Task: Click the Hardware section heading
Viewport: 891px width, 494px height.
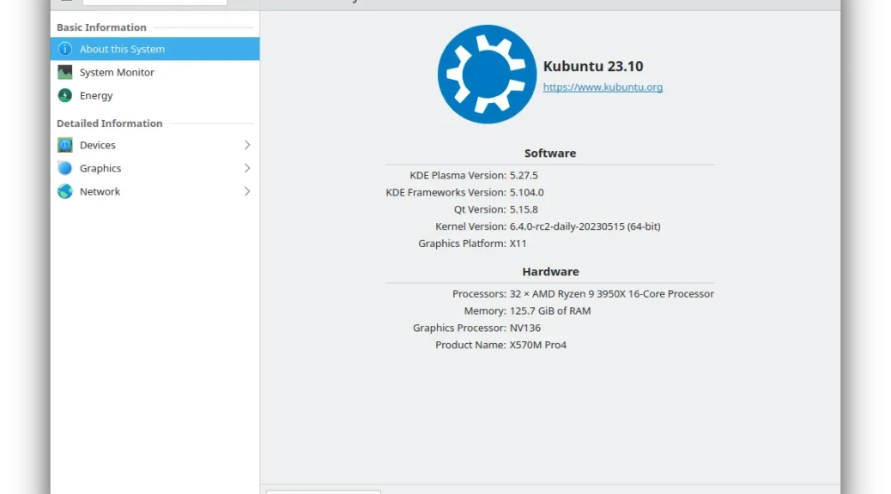Action: pos(550,271)
